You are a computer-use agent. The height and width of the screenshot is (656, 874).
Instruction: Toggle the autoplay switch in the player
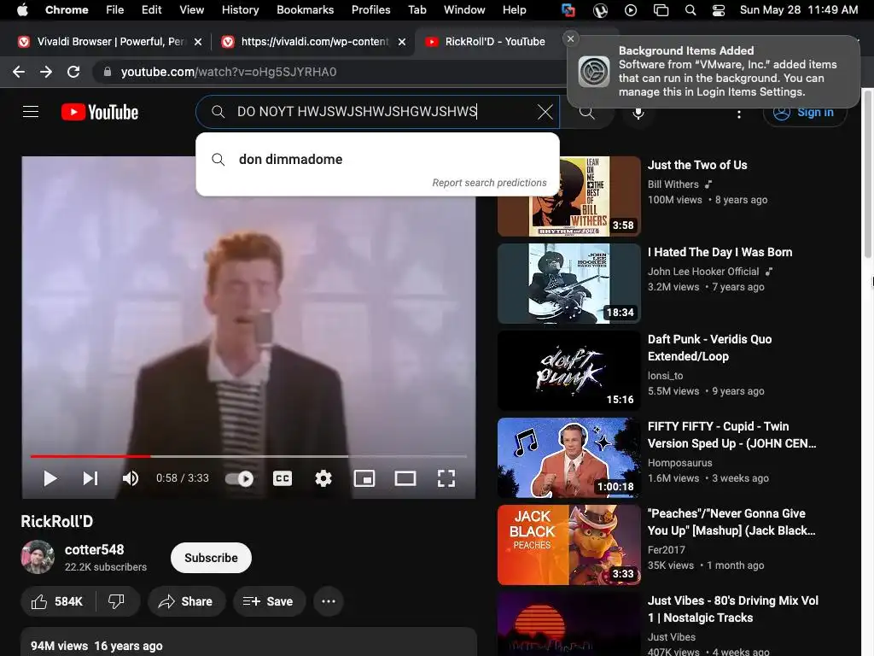pos(239,478)
